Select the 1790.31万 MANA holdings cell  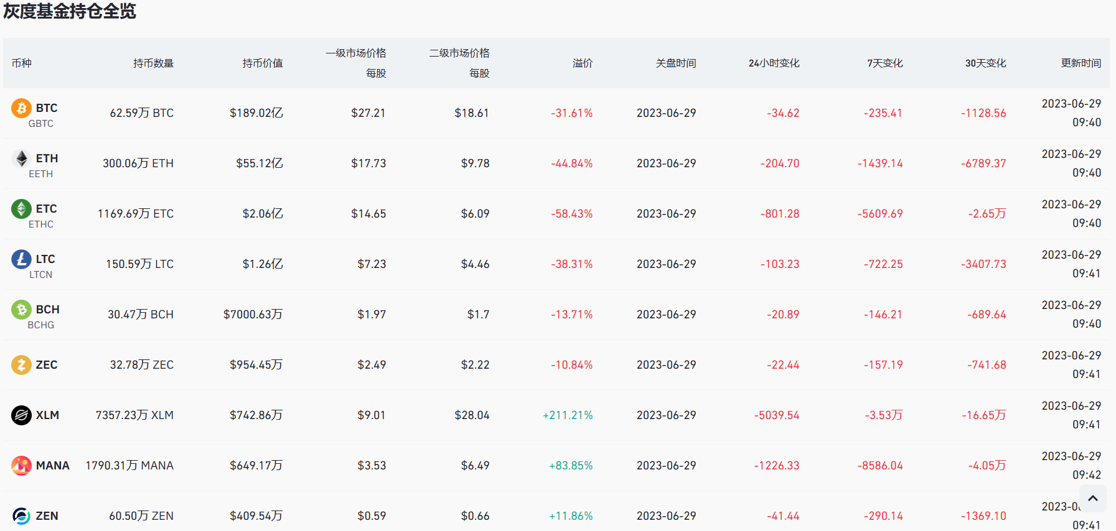(x=129, y=466)
